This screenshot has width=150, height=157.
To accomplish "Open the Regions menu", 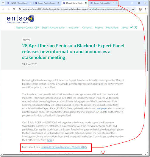I will click(x=99, y=27).
